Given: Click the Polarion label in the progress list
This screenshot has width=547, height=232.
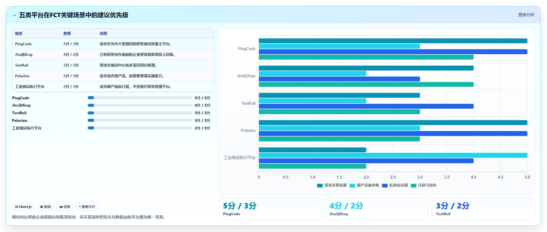Looking at the screenshot, I should (x=20, y=121).
